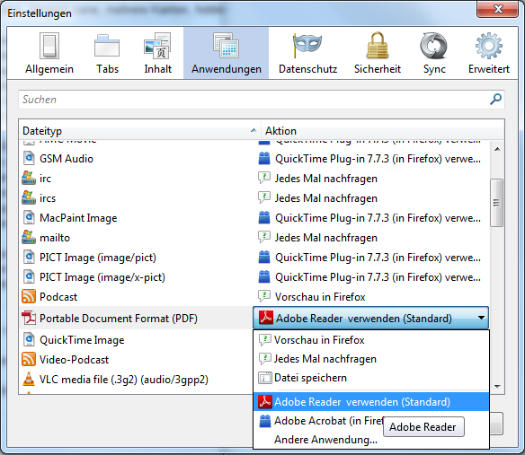Close the Einstellungen window
This screenshot has height=455, width=525.
(x=498, y=9)
